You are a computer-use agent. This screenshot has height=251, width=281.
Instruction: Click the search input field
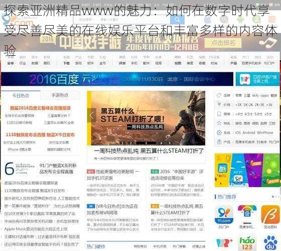(122, 20)
